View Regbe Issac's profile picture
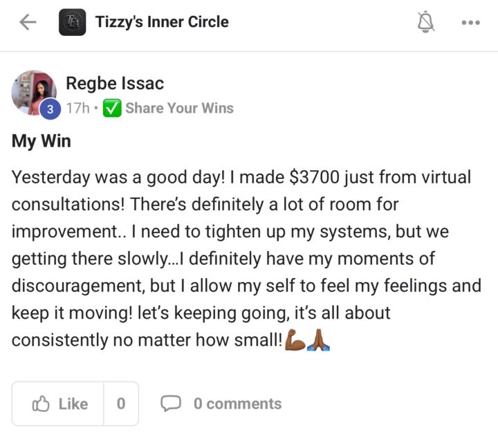This screenshot has height=435, width=498. (x=33, y=90)
